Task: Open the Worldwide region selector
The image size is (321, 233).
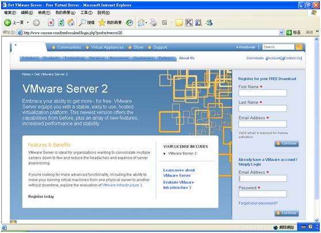Action: point(246,47)
